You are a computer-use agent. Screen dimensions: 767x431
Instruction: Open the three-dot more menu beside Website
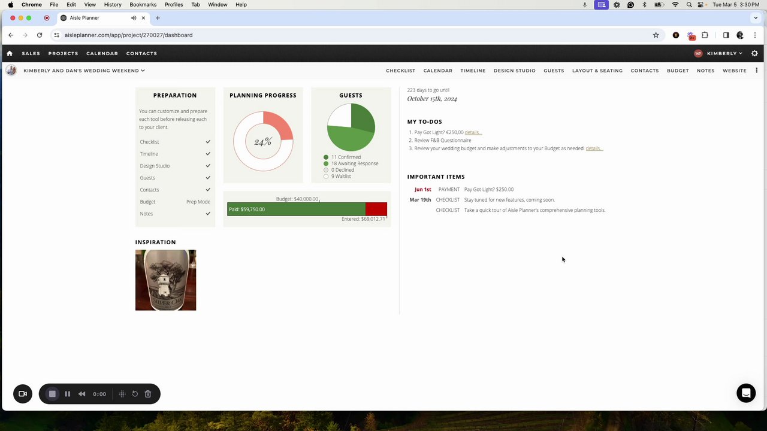point(757,71)
